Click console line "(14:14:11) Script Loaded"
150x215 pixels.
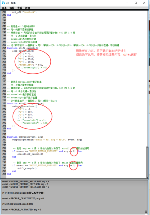click(23, 193)
